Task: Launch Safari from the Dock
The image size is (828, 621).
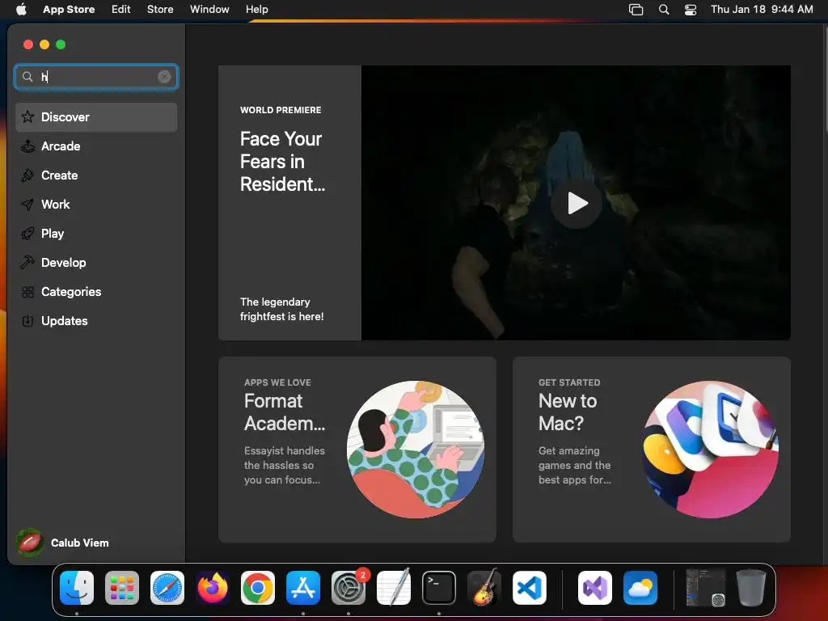Action: [x=167, y=588]
